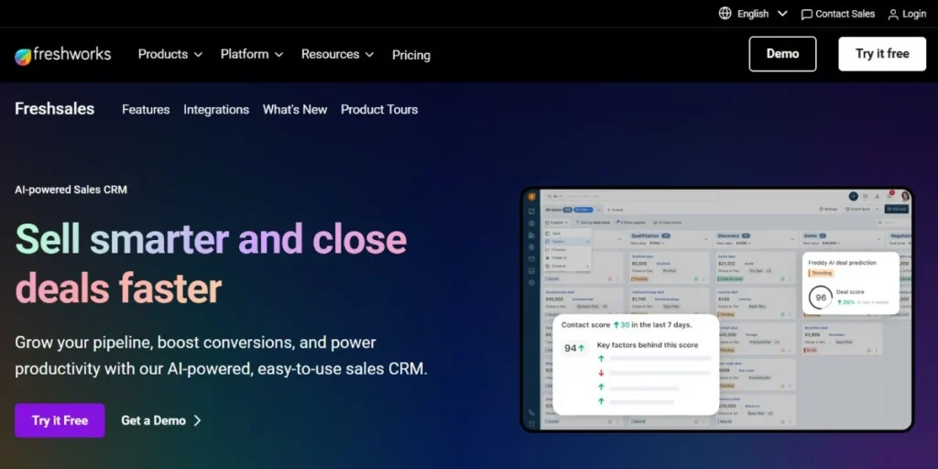
Task: Click the Deal score 96 circle indicator
Action: [x=820, y=298]
